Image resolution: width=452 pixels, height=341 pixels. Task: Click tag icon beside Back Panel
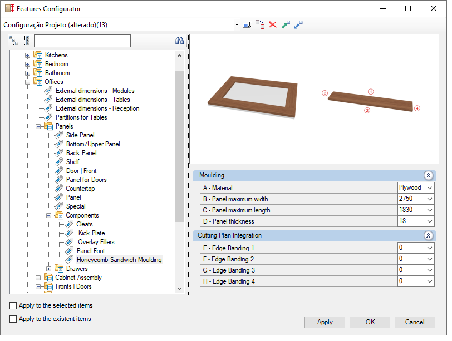(59, 153)
